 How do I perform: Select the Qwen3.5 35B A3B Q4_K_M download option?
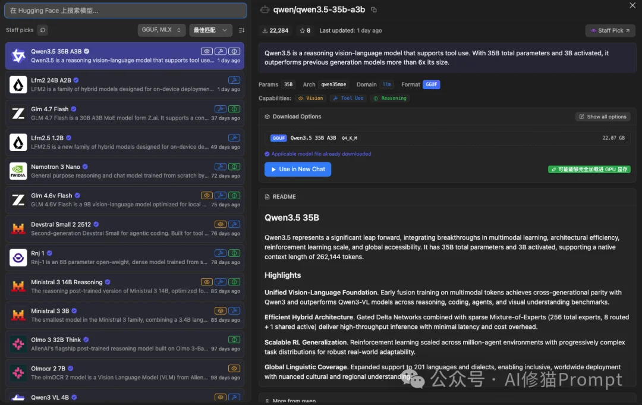coord(447,138)
